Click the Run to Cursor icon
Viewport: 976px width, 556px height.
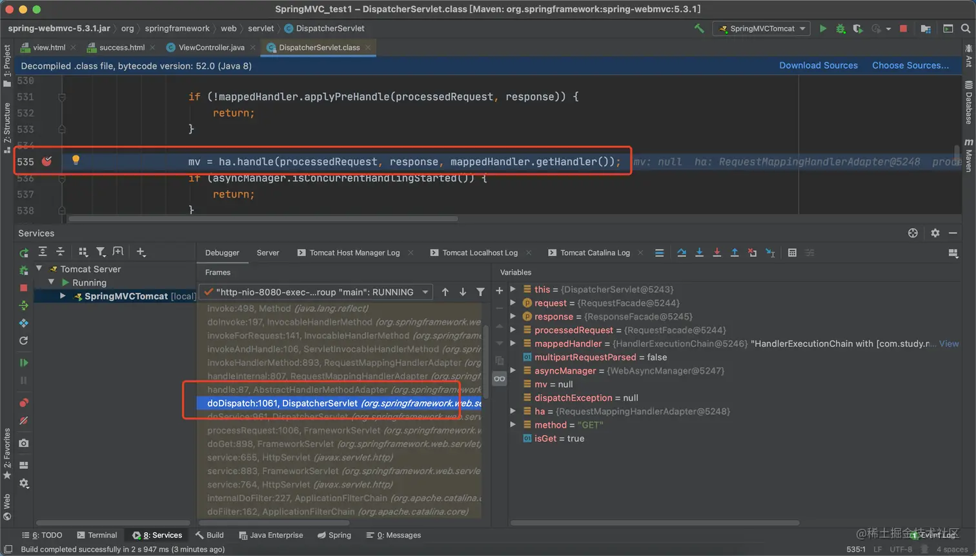(770, 253)
